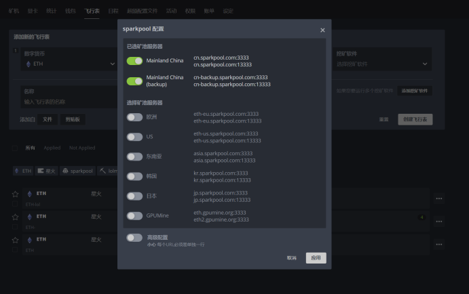Click the kr.sparkpool.com:3333 address

[221, 173]
